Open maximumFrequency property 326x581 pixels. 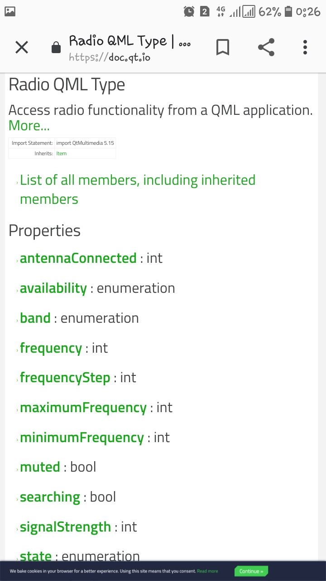pos(83,408)
